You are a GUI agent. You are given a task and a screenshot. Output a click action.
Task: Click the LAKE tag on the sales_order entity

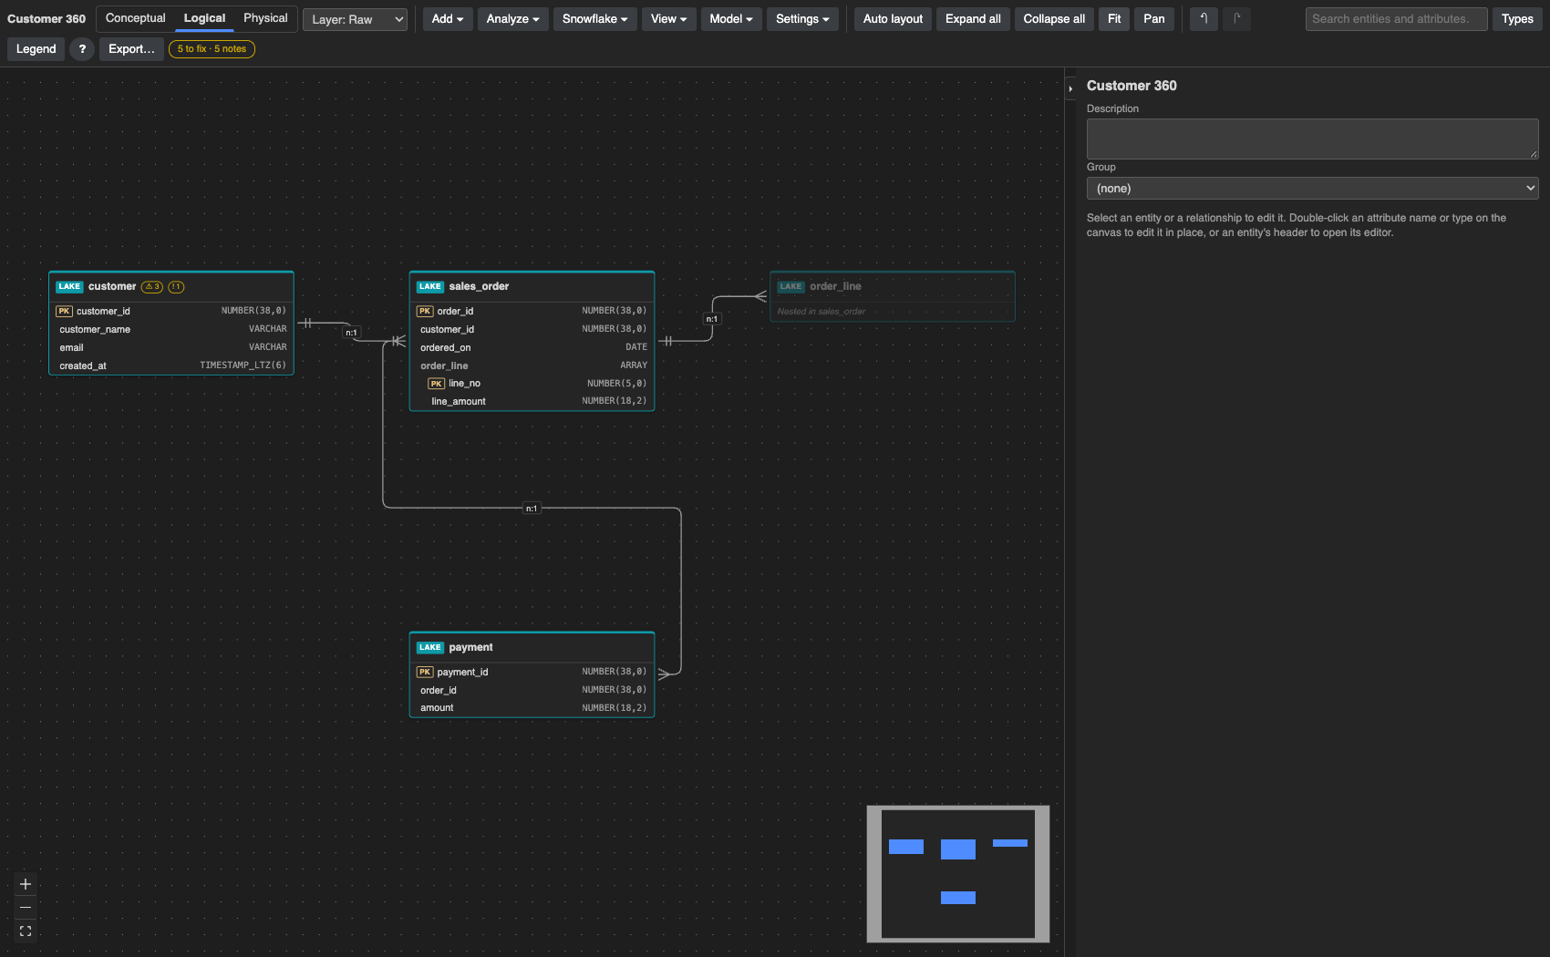coord(430,286)
